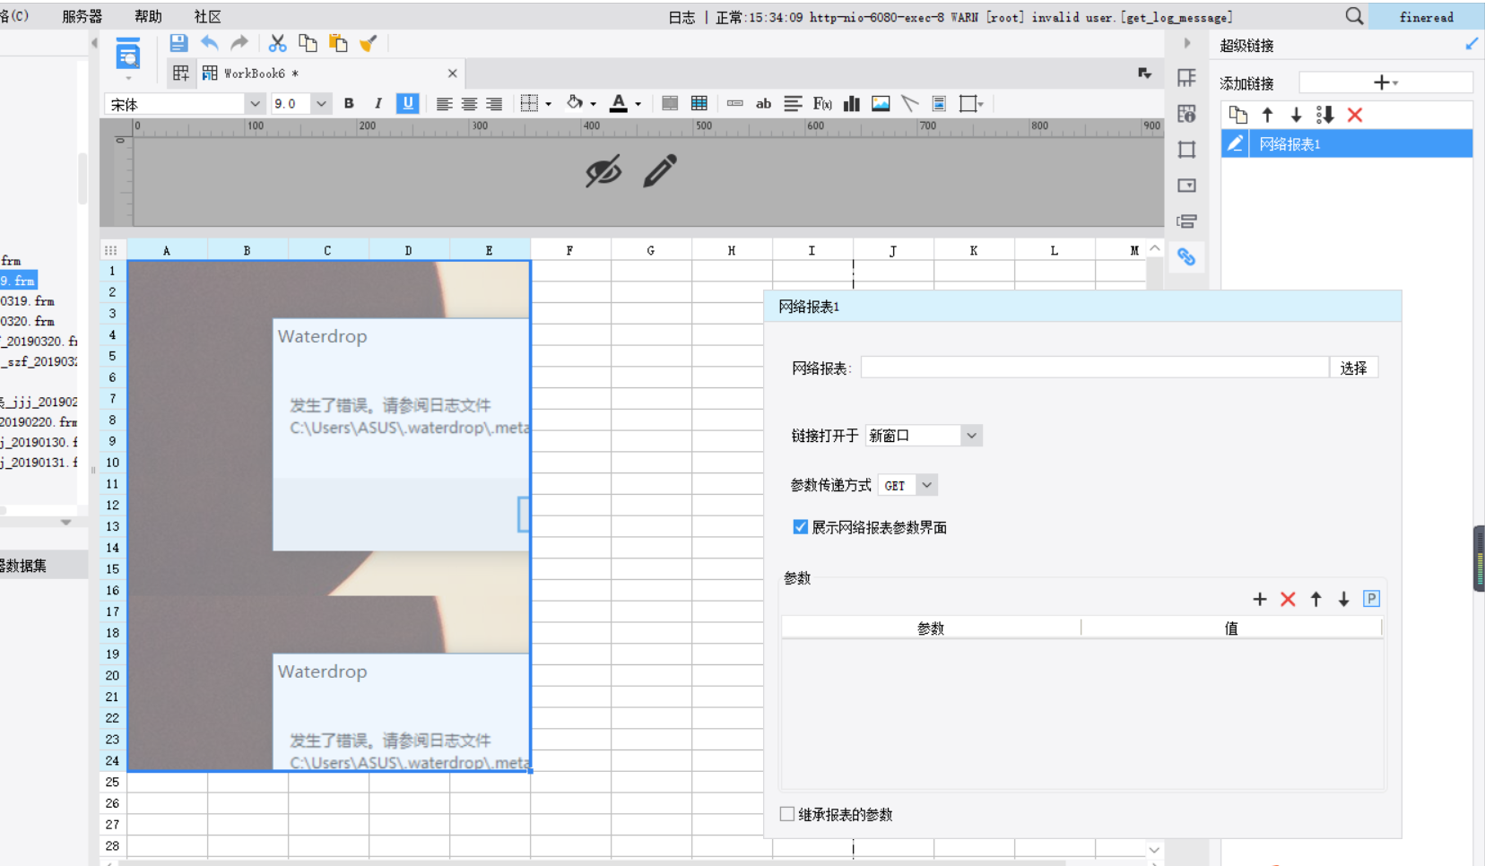Viewport: 1485px width, 866px height.
Task: Paste clipboard contents
Action: click(x=338, y=43)
